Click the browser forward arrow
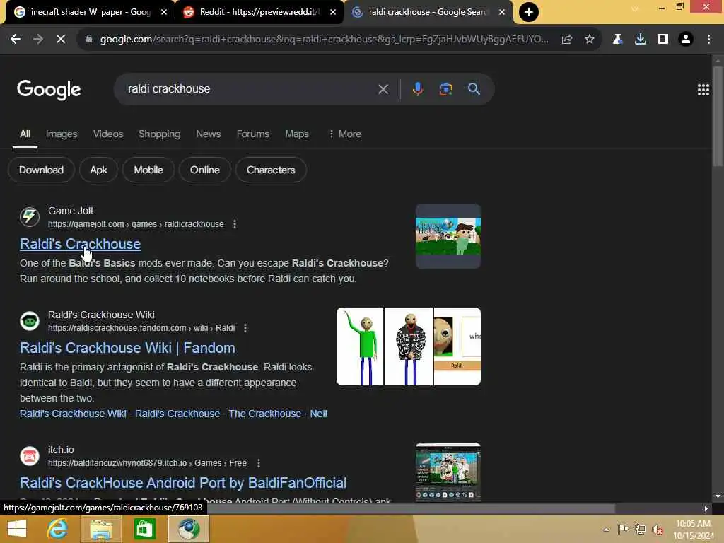Image resolution: width=724 pixels, height=543 pixels. 38,40
